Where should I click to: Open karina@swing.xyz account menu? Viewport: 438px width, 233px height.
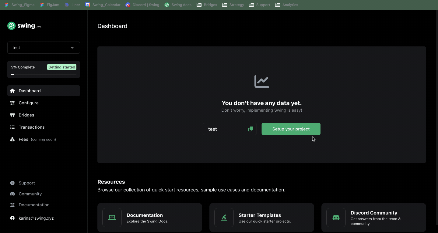[x=36, y=218]
